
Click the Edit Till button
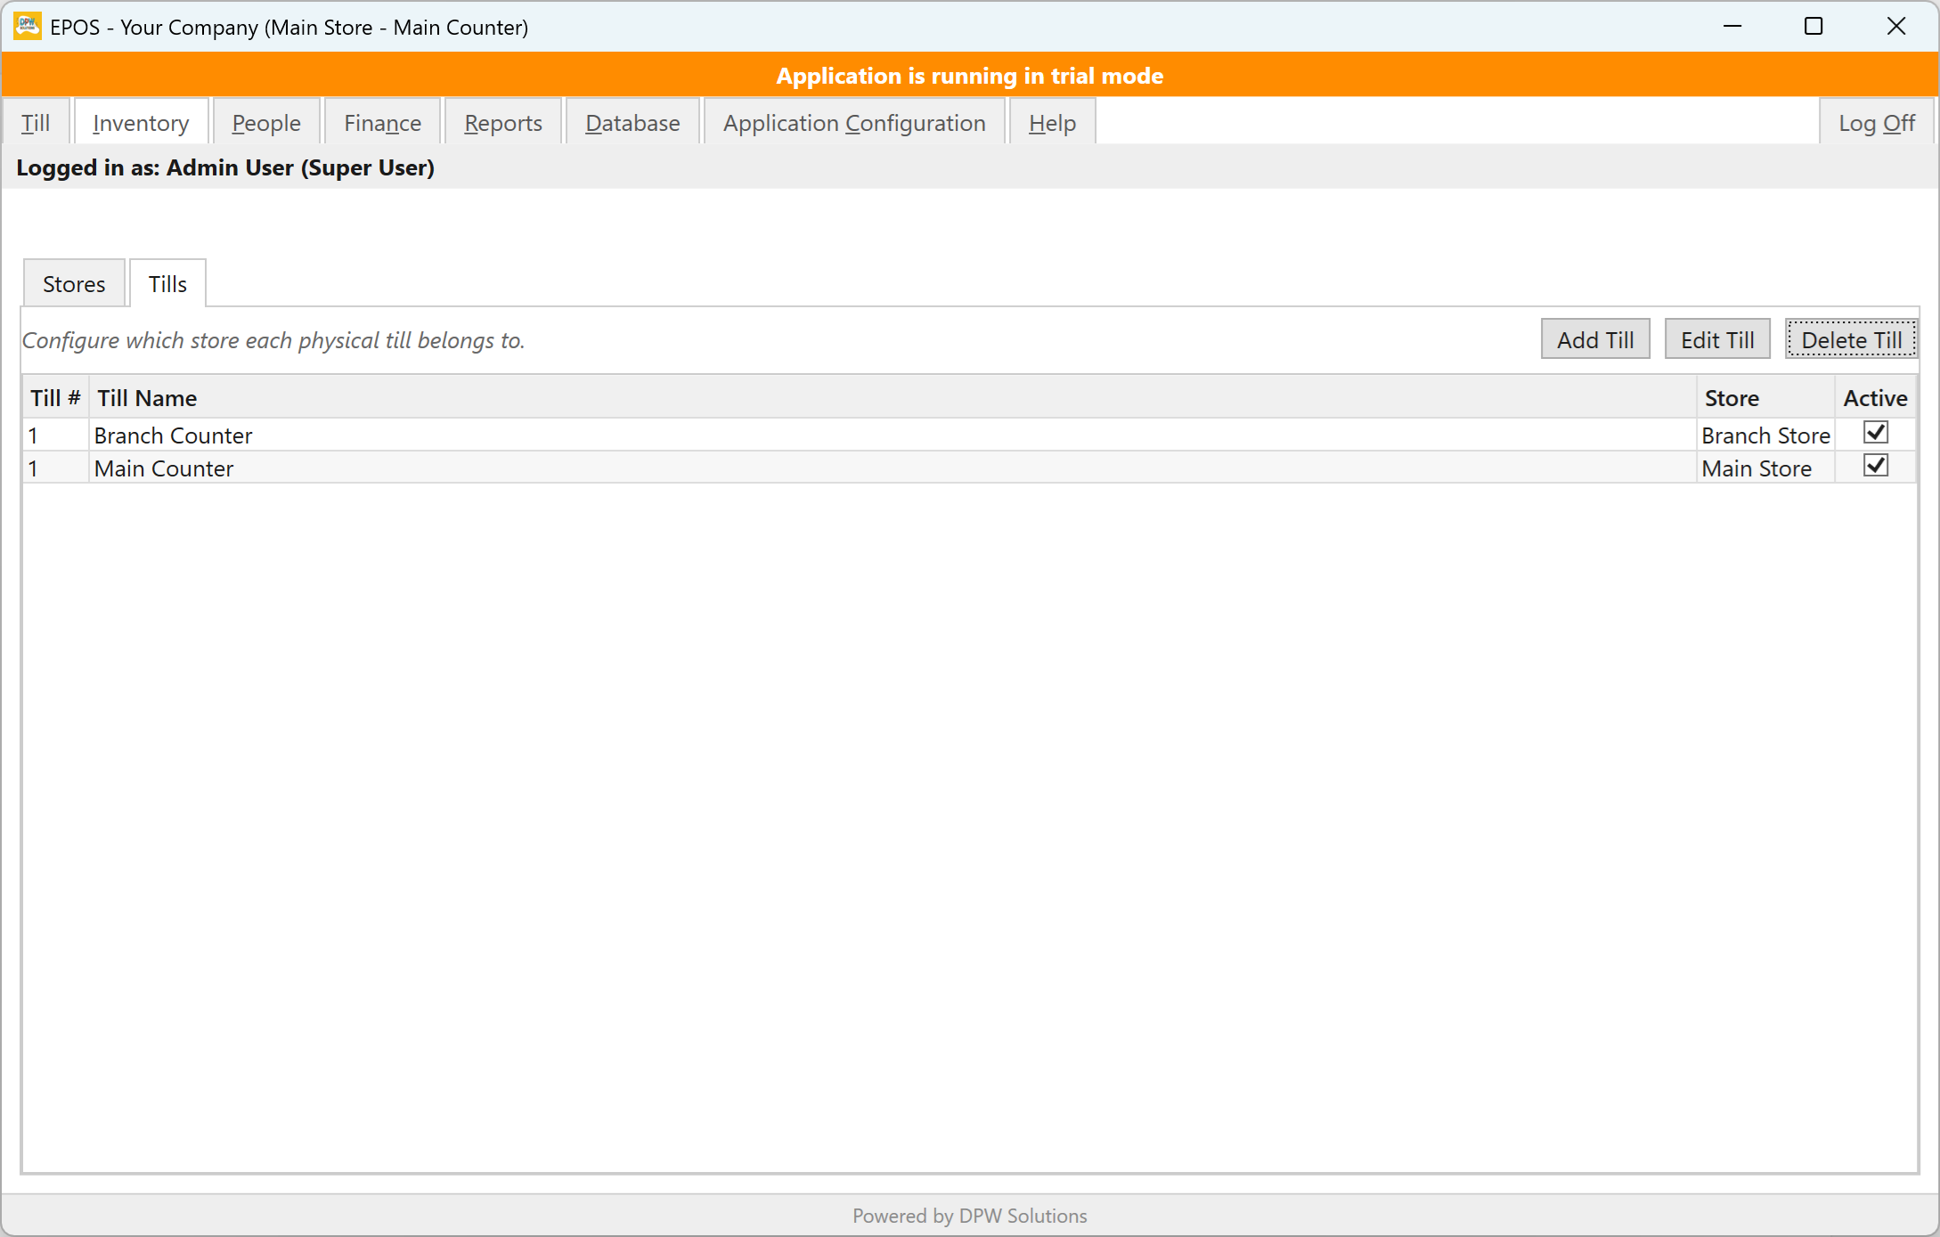1717,339
